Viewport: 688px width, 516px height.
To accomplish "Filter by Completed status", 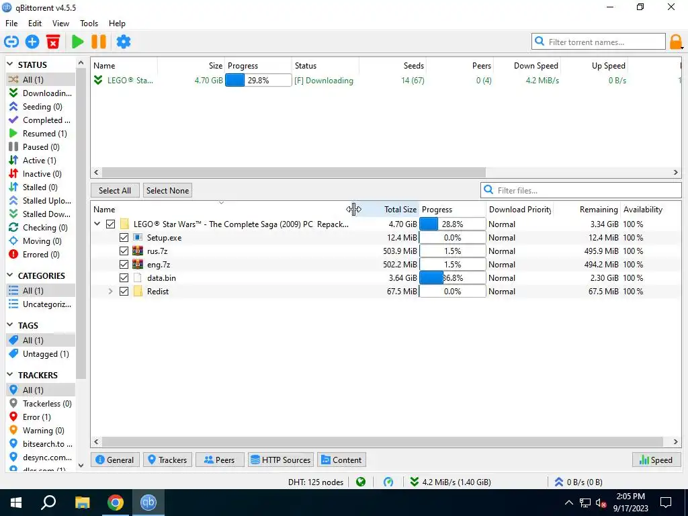I will (40, 120).
